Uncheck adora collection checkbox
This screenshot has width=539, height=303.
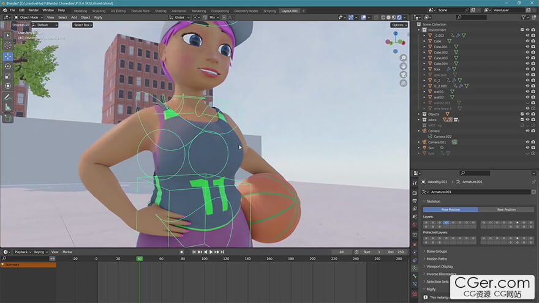(522, 119)
